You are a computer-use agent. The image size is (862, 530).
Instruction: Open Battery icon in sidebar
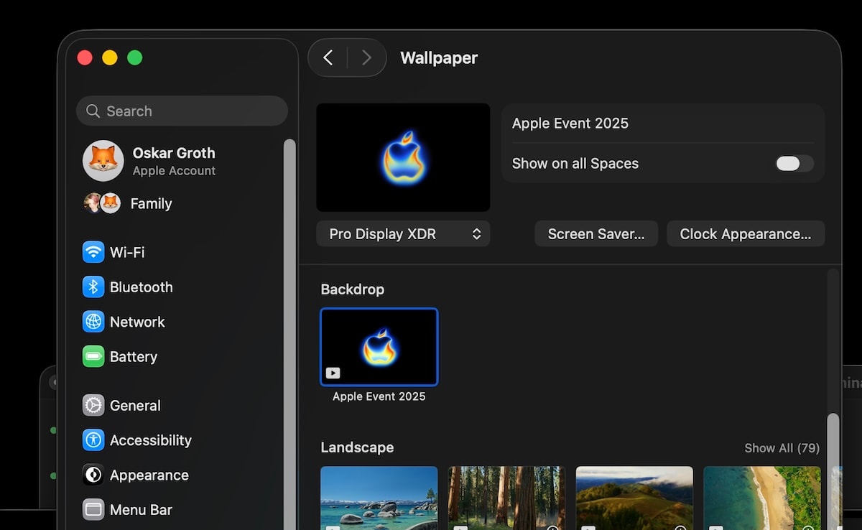(x=93, y=356)
